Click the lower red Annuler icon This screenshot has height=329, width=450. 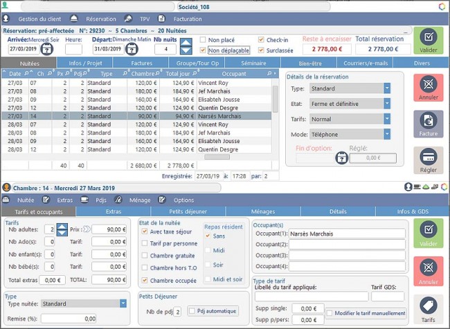click(x=428, y=267)
